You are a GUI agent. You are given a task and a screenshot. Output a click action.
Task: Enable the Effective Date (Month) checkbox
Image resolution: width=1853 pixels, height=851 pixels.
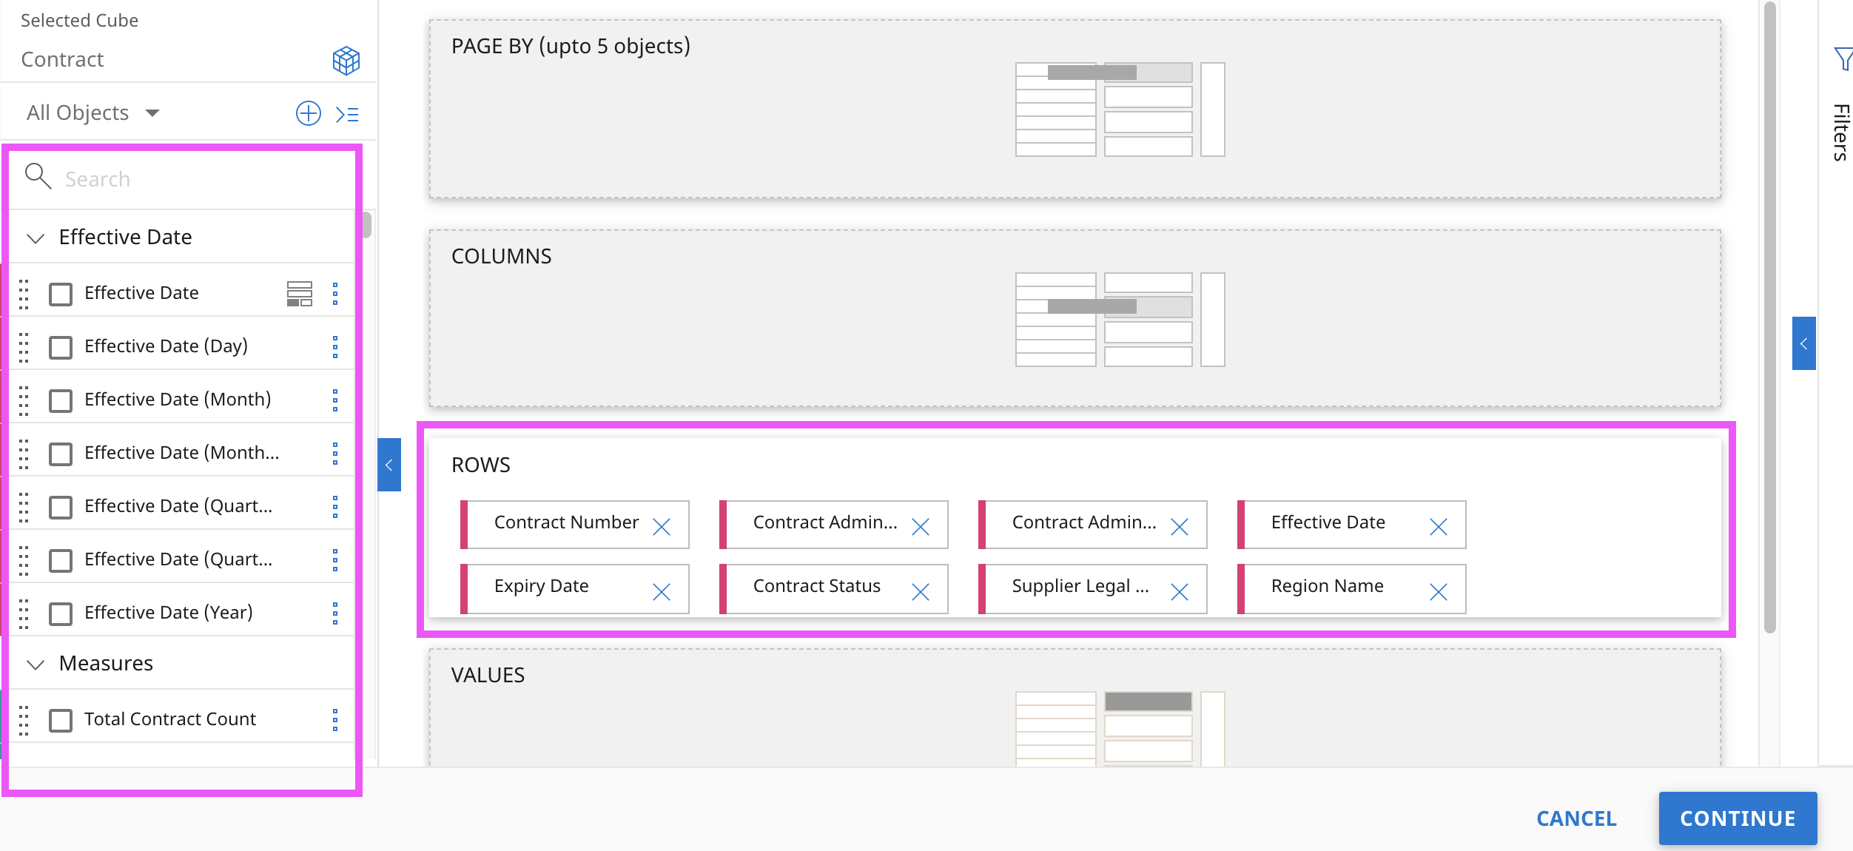click(x=61, y=400)
